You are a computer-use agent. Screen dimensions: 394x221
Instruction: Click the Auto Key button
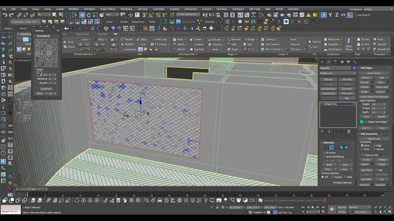click(342, 207)
